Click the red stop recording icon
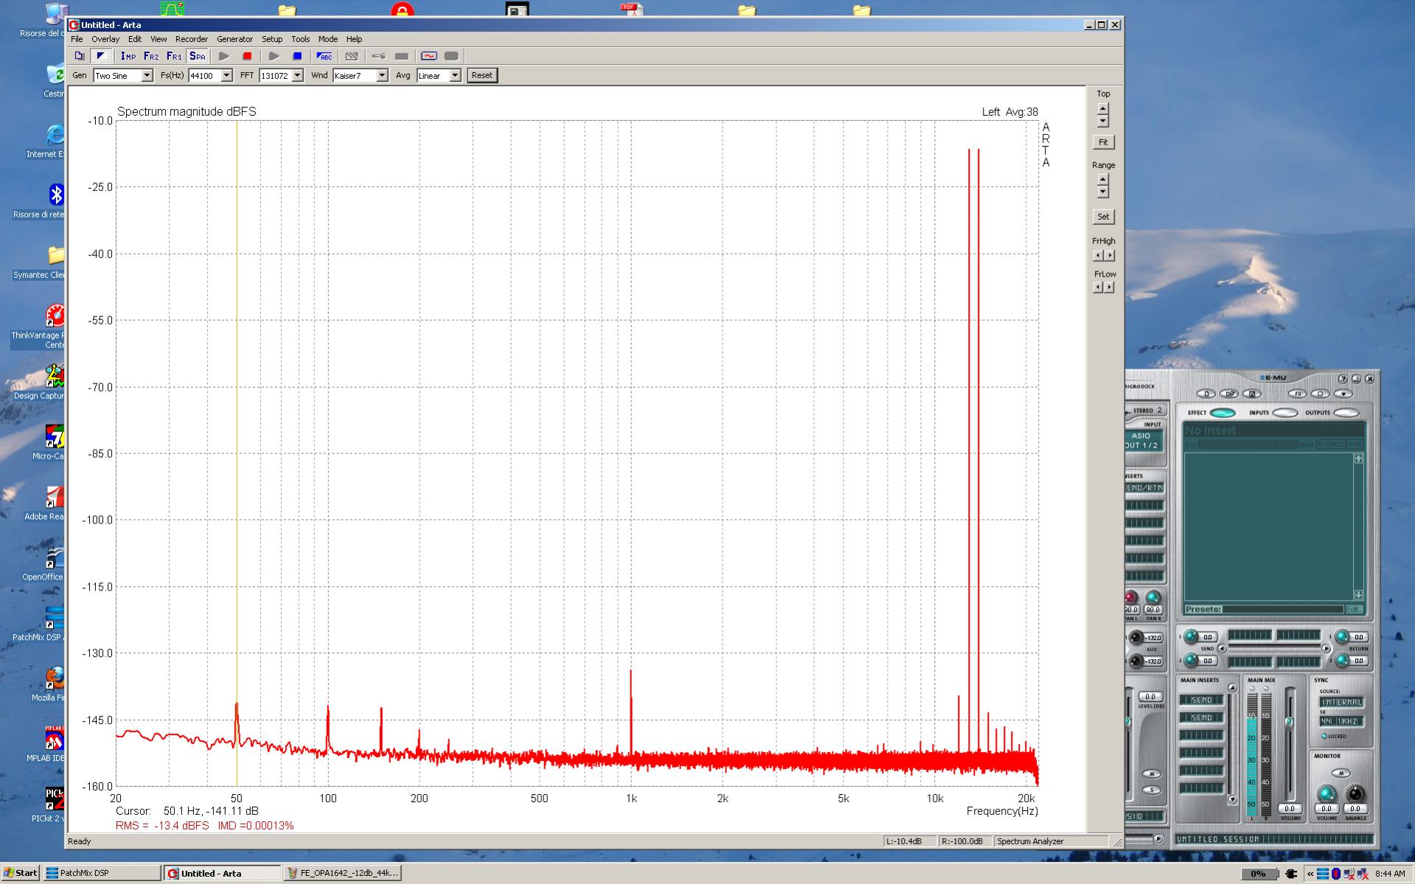 point(248,56)
